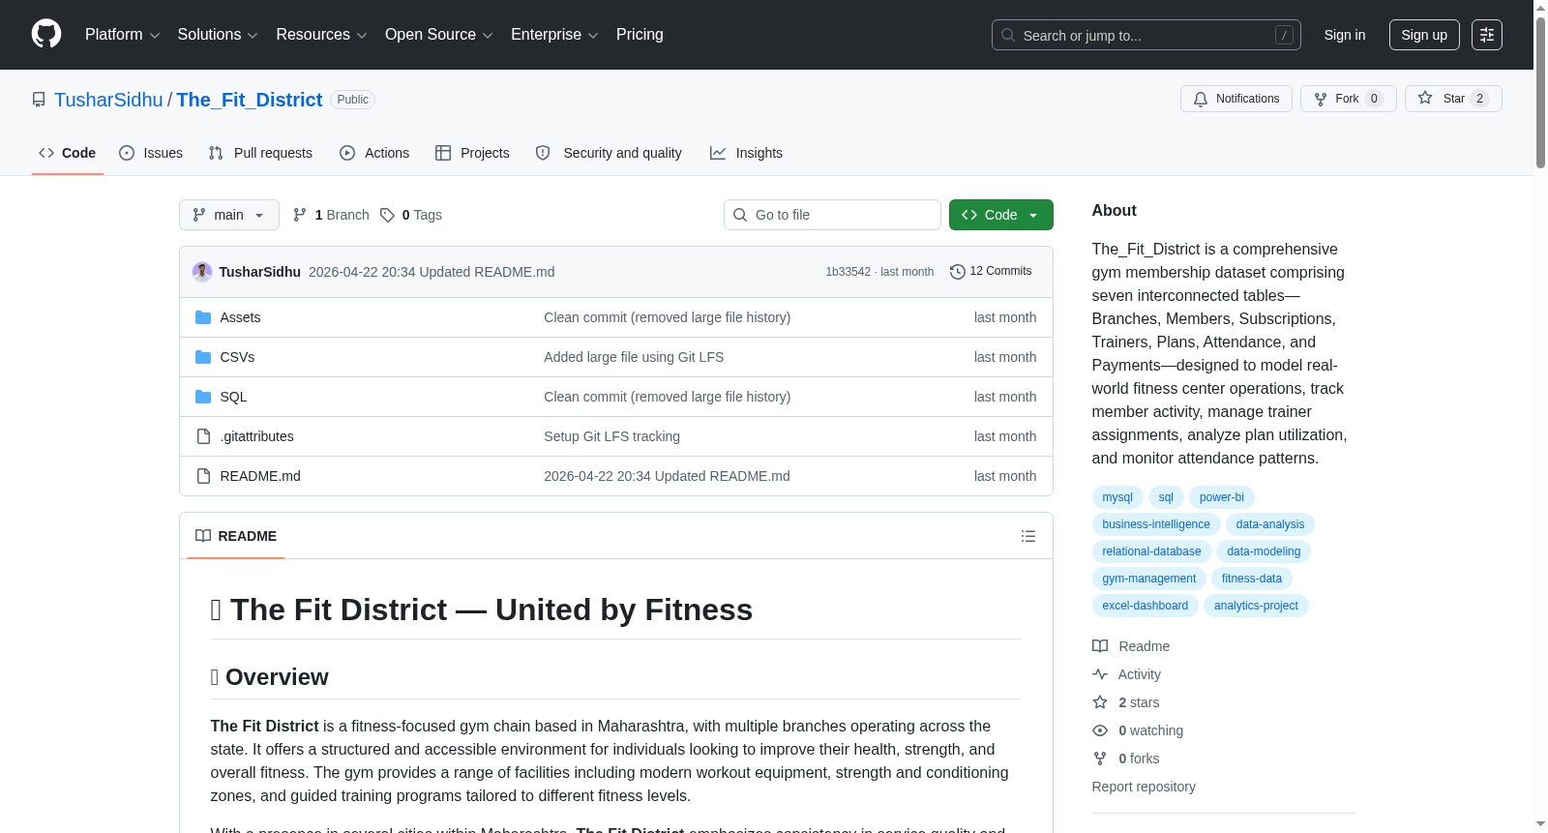
Task: Open the Insights tab
Action: 746,153
